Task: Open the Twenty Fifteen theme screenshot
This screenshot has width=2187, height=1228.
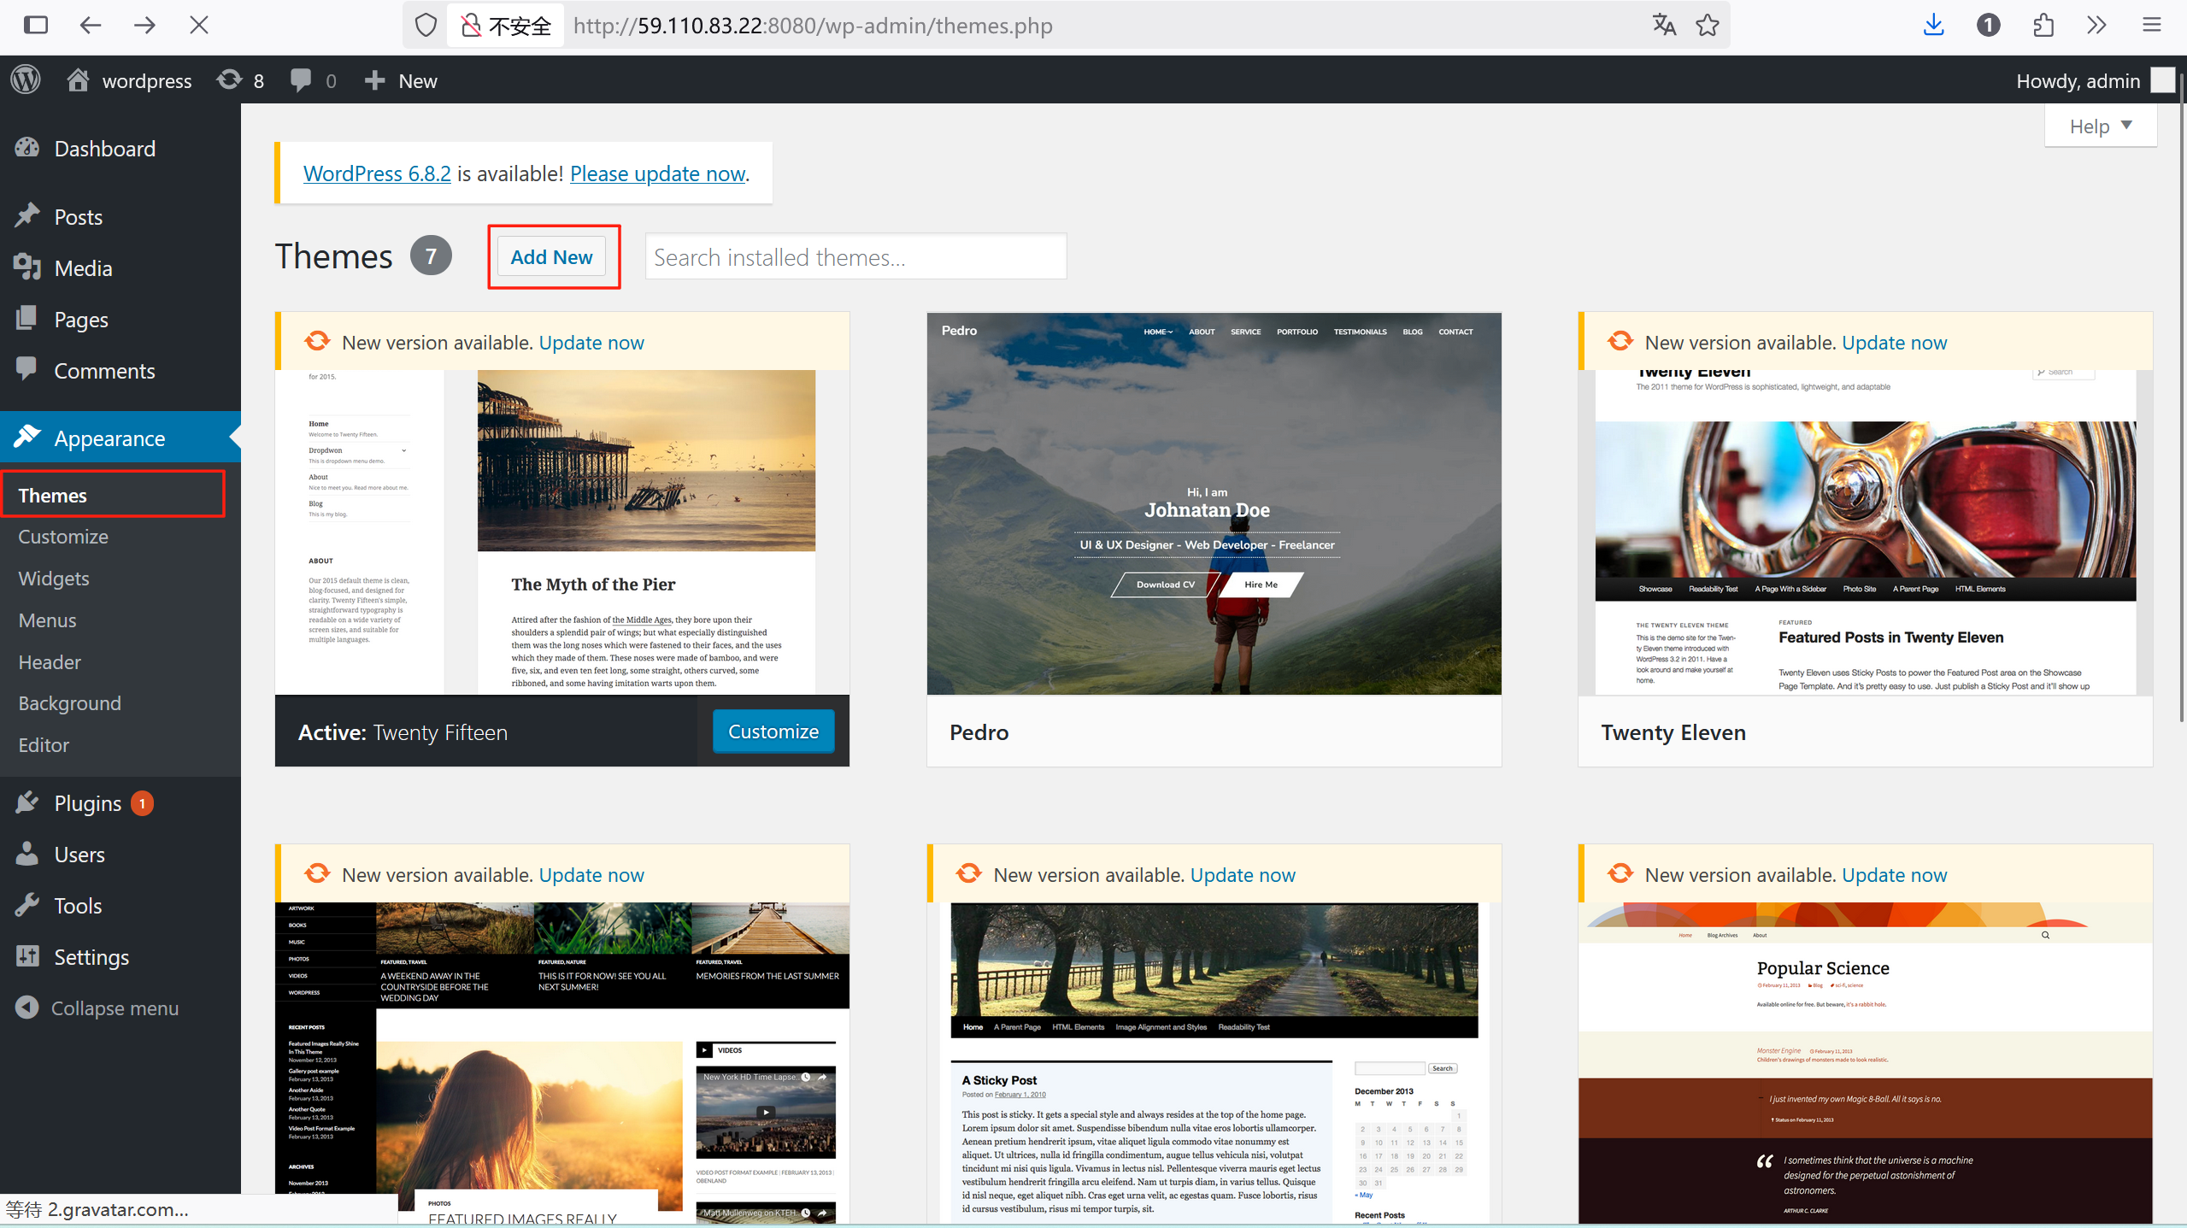Action: [562, 532]
